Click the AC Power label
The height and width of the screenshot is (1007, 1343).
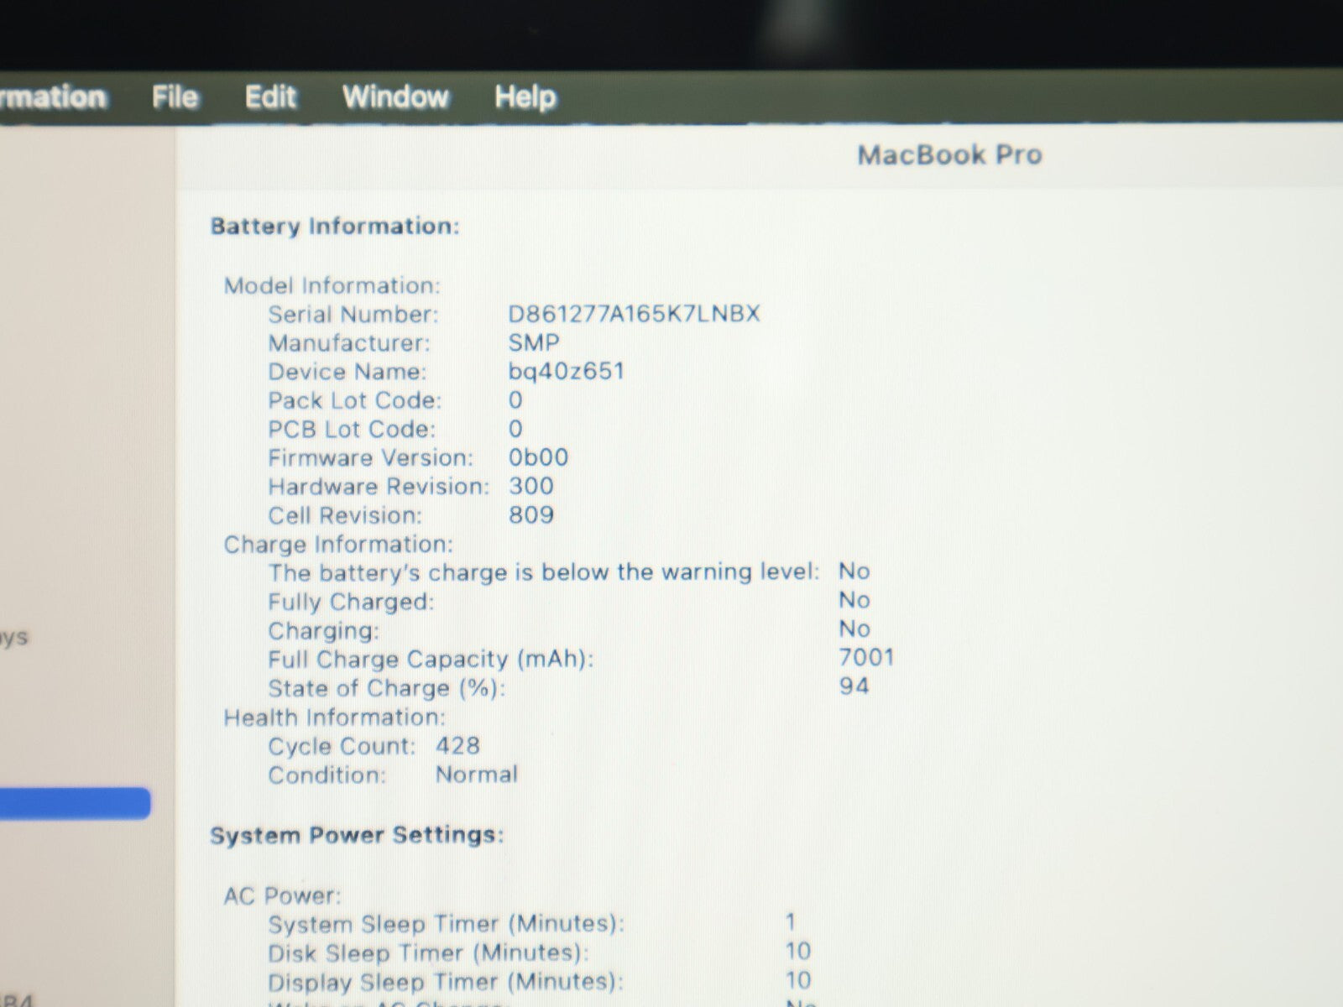pyautogui.click(x=282, y=895)
